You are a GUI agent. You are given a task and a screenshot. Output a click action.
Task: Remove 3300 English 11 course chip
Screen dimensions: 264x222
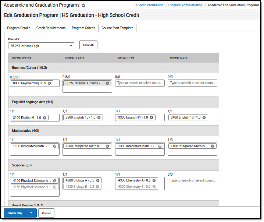[151, 117]
